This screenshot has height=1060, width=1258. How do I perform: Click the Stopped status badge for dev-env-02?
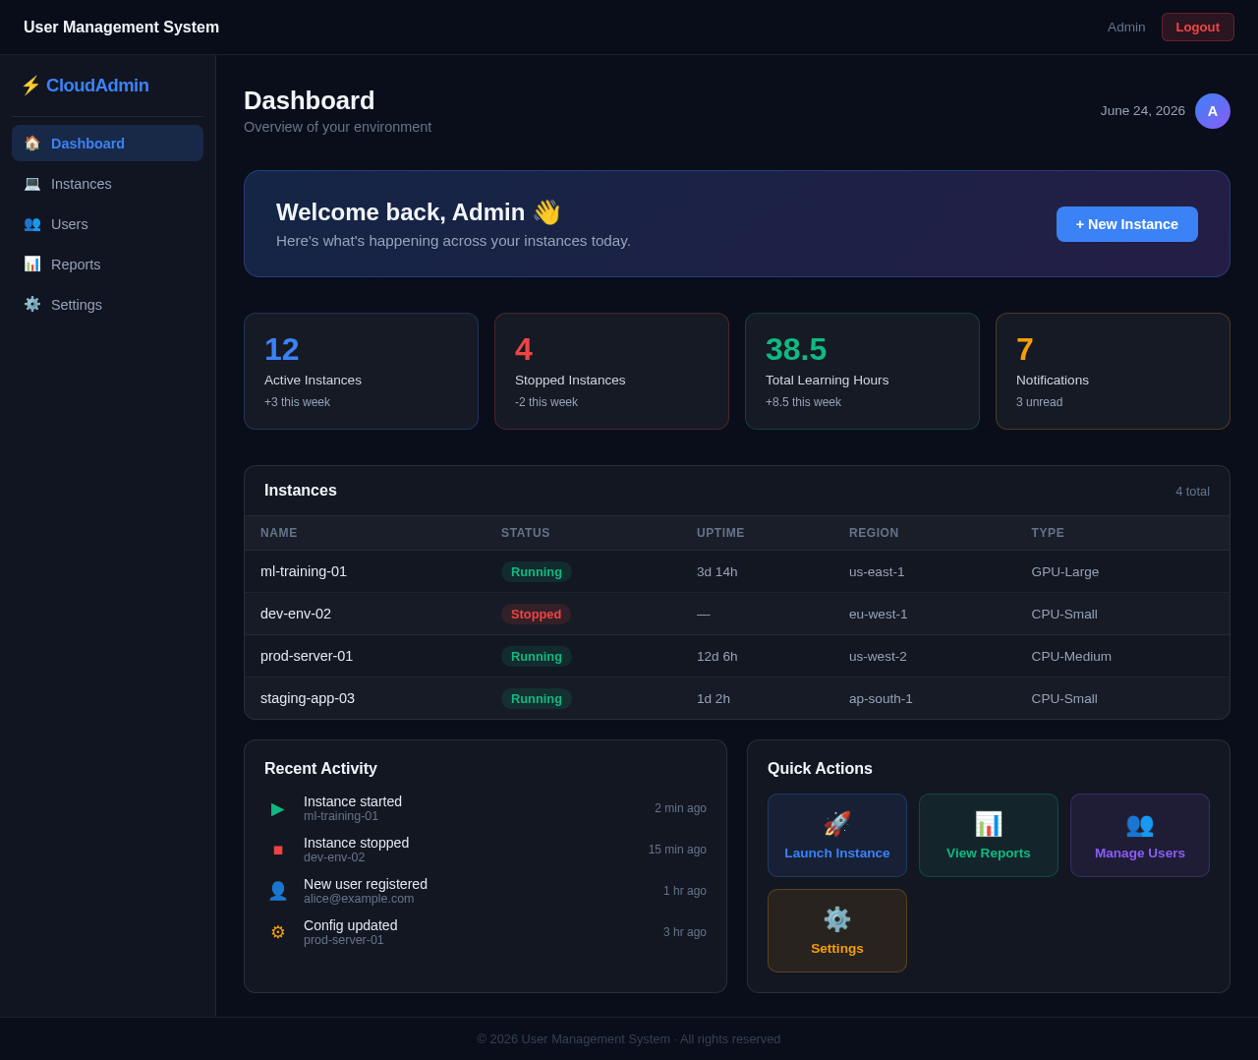click(x=536, y=614)
